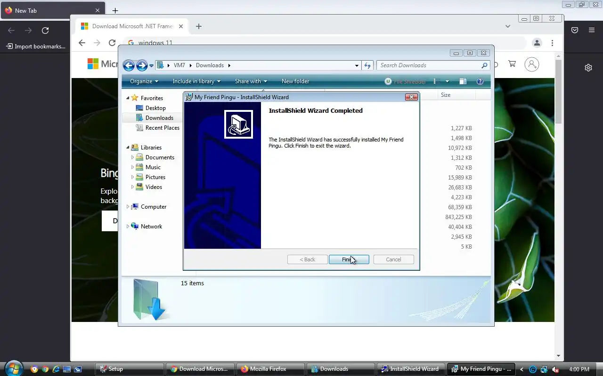This screenshot has height=376, width=603.
Task: Click the account sign-in icon on Microsoft page
Action: point(532,64)
